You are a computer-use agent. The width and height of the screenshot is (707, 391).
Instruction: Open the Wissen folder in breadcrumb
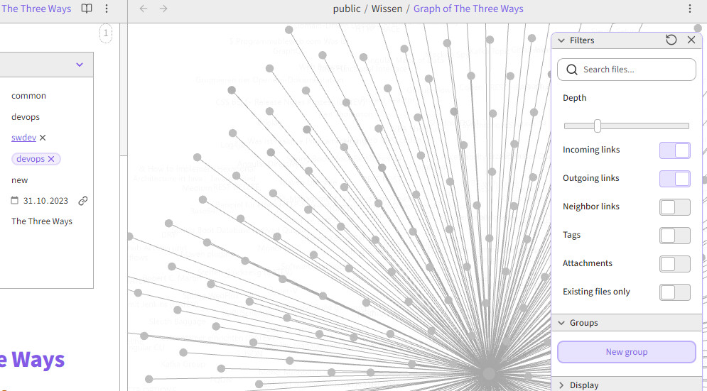tap(387, 9)
